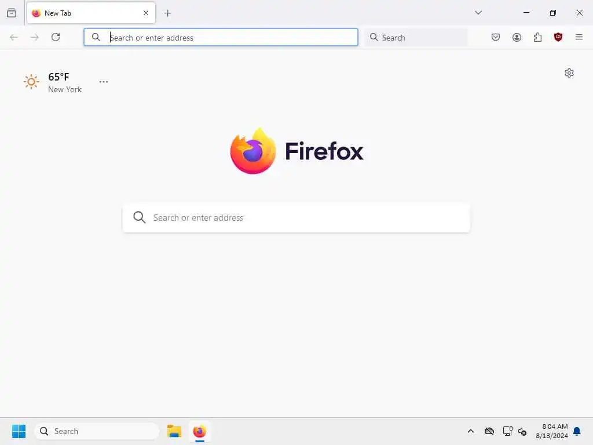
Task: Open a new tab with plus button
Action: (x=168, y=13)
